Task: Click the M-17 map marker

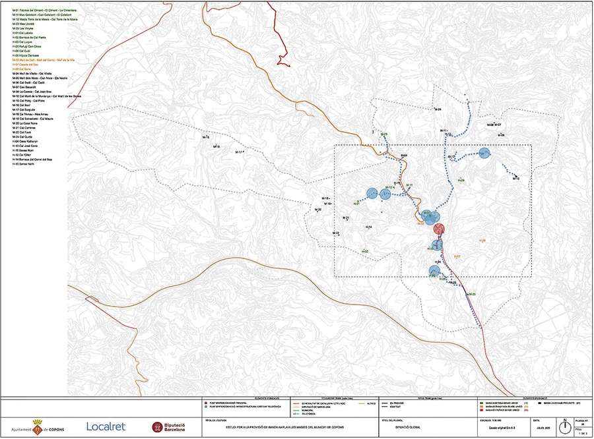Action: [x=238, y=152]
